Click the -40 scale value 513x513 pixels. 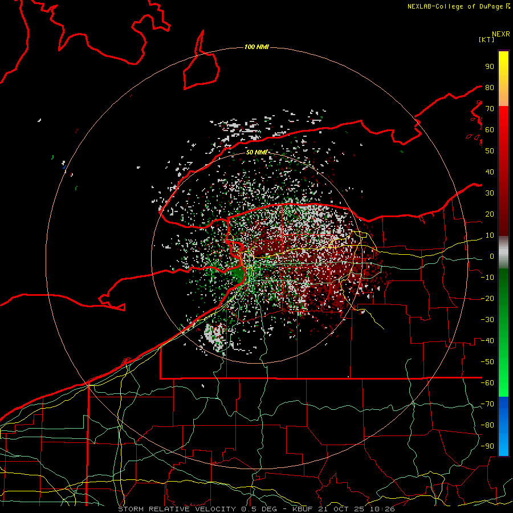(487, 341)
